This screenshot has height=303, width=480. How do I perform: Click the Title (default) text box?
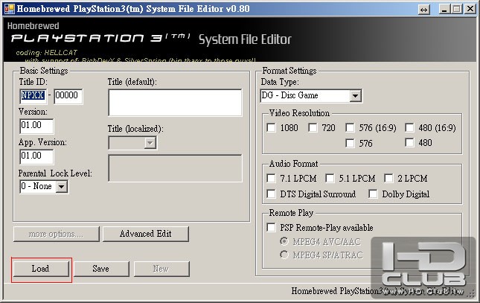coord(175,103)
